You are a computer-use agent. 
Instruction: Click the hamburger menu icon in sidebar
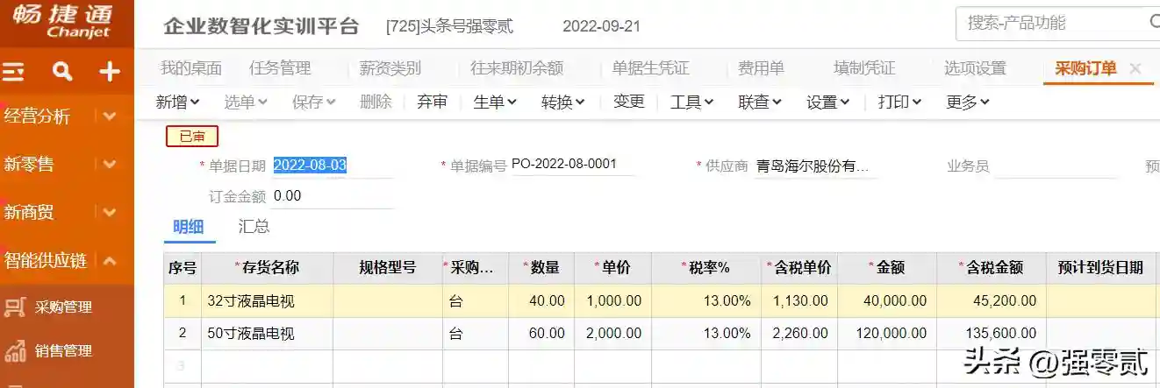click(x=13, y=72)
